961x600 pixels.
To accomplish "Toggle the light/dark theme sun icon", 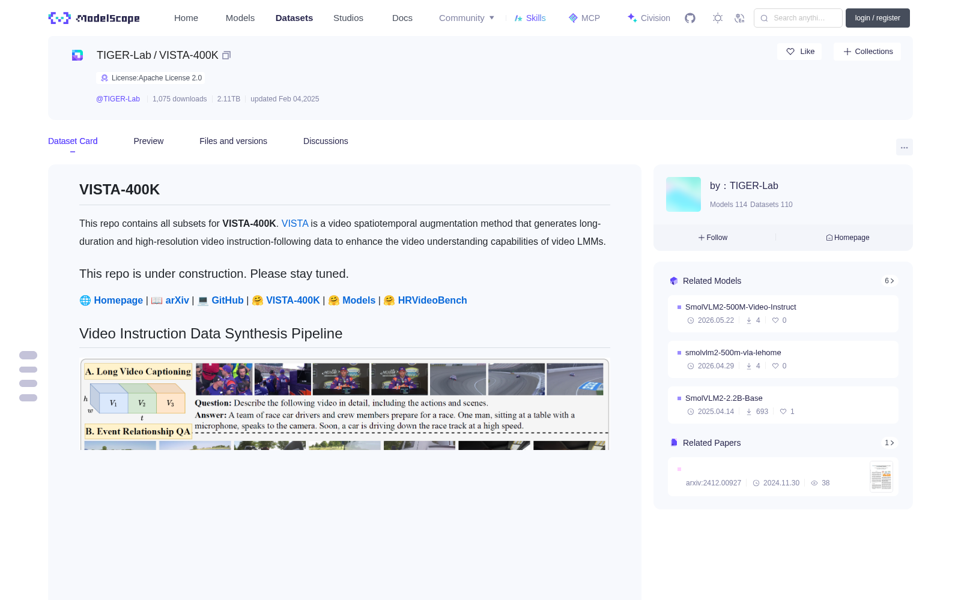I will tap(718, 18).
